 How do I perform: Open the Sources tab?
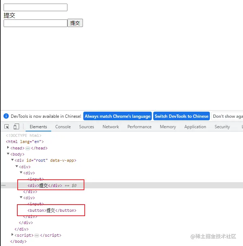tap(87, 127)
